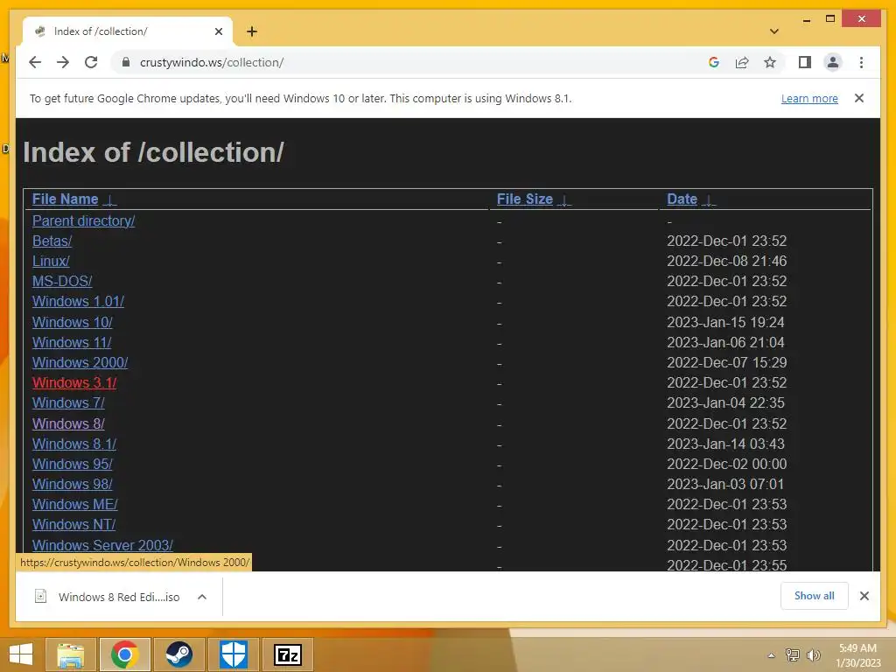Image resolution: width=896 pixels, height=672 pixels.
Task: Open Windows Defender shield taskbar icon
Action: coord(233,654)
